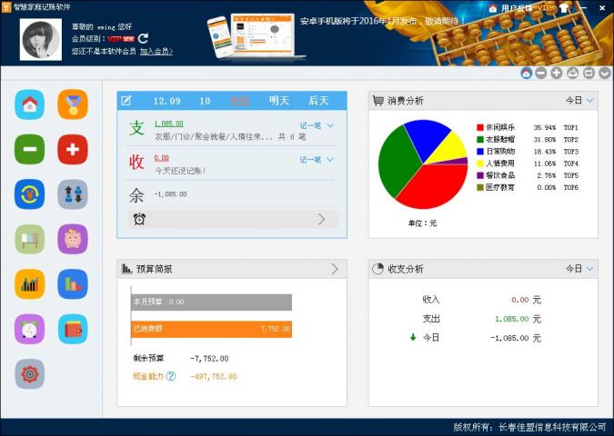
Task: Open the home icon in left sidebar
Action: [29, 104]
